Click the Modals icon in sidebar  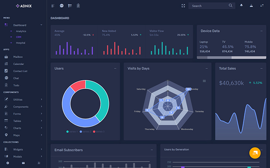[x=6, y=156]
